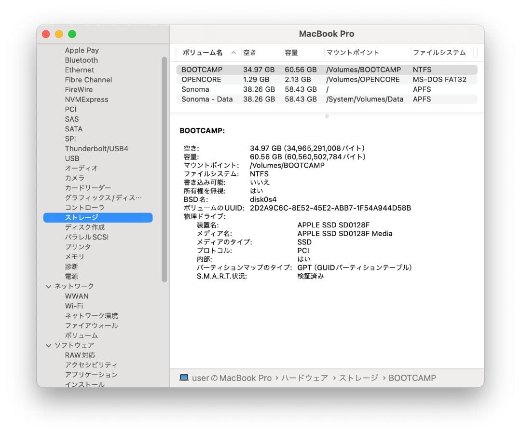Open the USB hardware section
The height and width of the screenshot is (436, 521).
(x=72, y=158)
